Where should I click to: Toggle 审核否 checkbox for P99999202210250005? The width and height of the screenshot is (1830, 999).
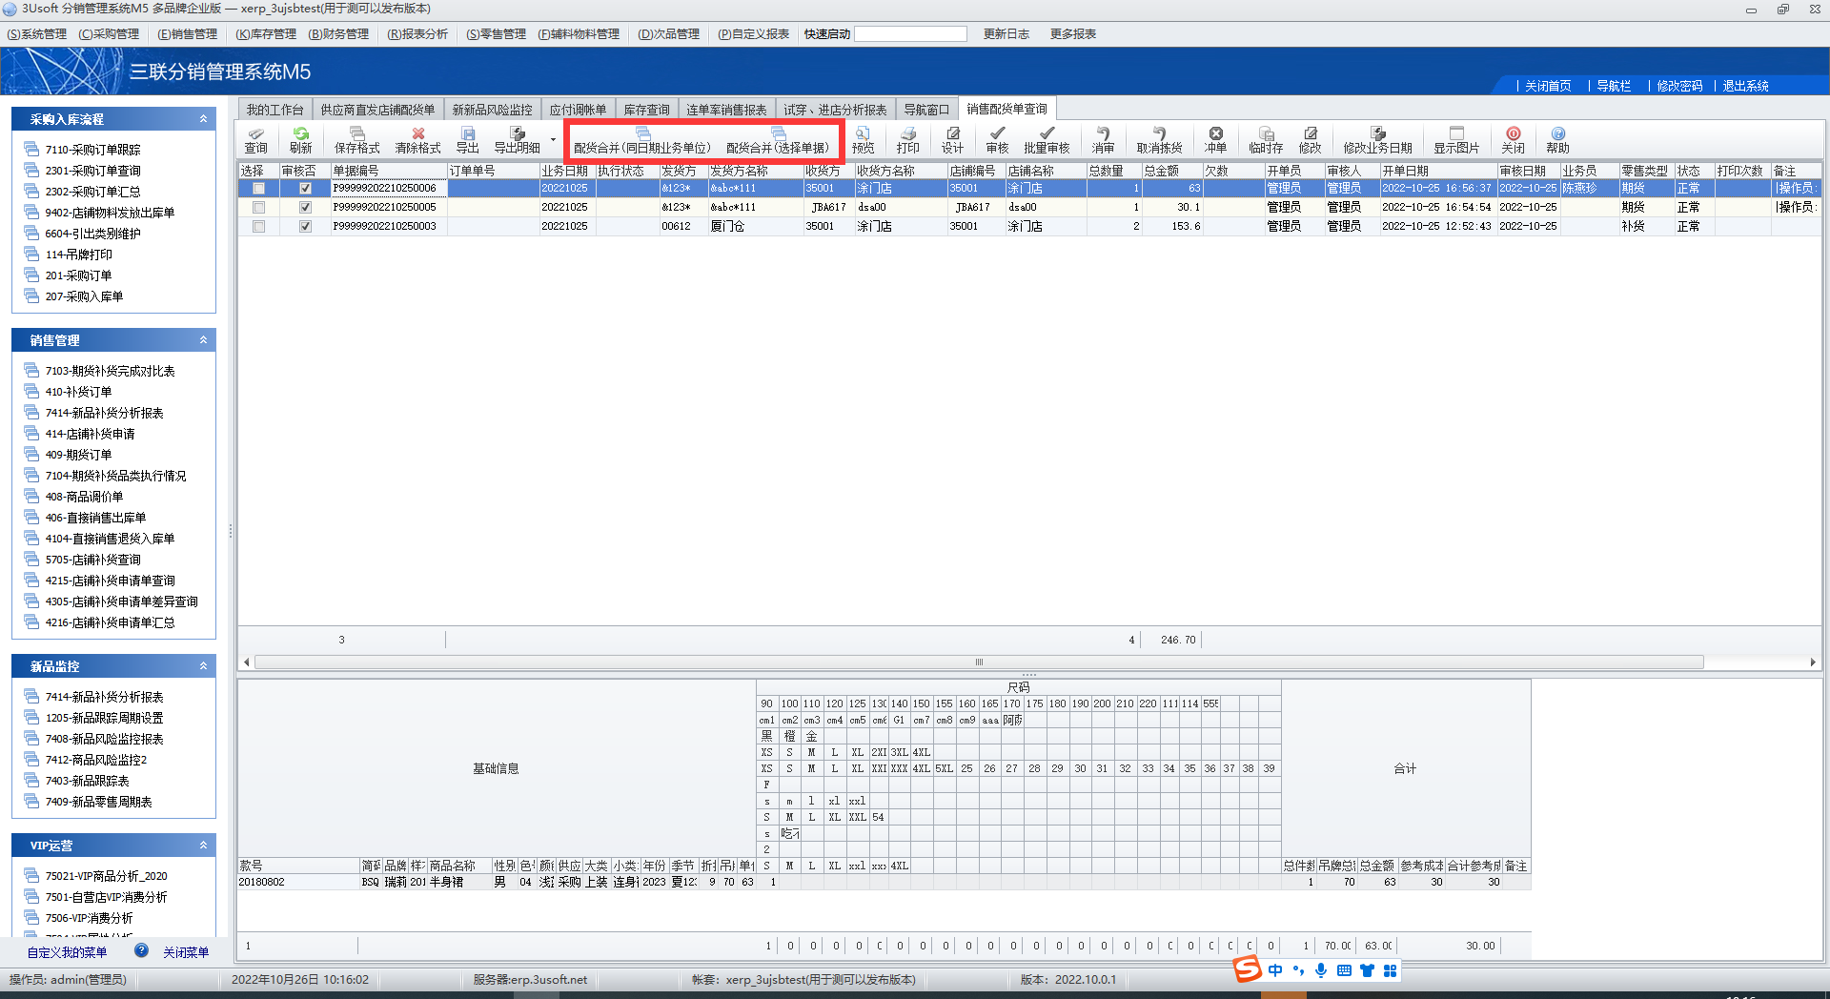(x=305, y=207)
